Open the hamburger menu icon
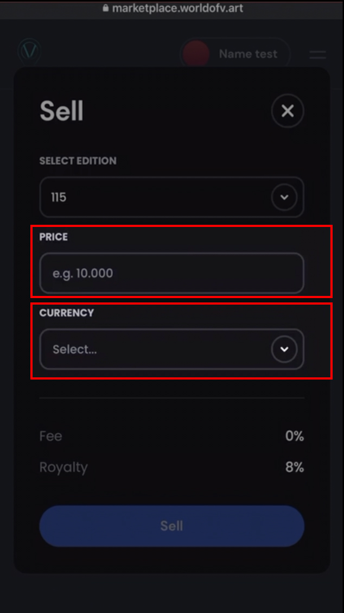Image resolution: width=344 pixels, height=613 pixels. coord(317,54)
